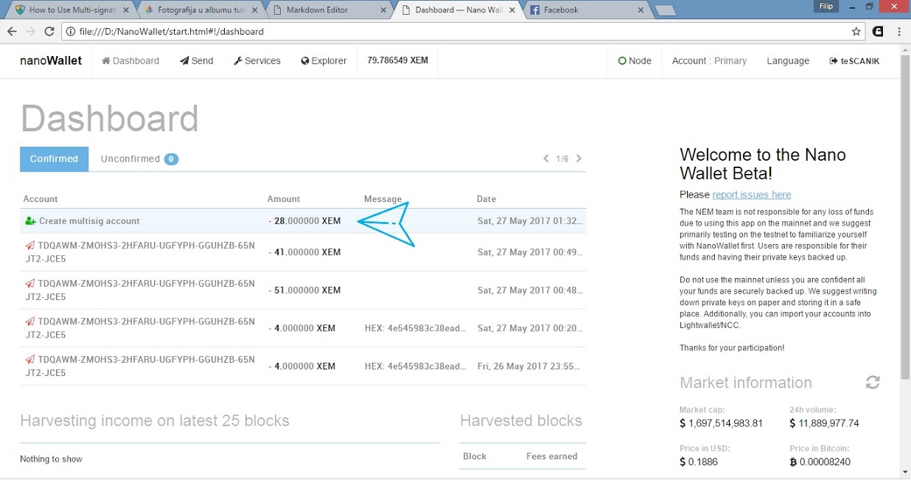This screenshot has height=480, width=911.
Task: Switch to the Unconfirmed tab
Action: (139, 159)
